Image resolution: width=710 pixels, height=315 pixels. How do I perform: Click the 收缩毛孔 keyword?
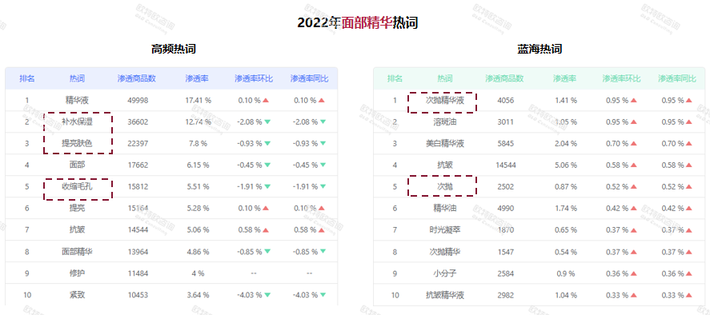click(x=77, y=186)
